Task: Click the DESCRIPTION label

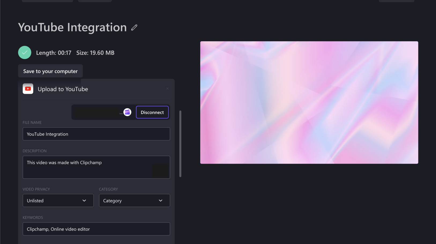Action: click(35, 151)
